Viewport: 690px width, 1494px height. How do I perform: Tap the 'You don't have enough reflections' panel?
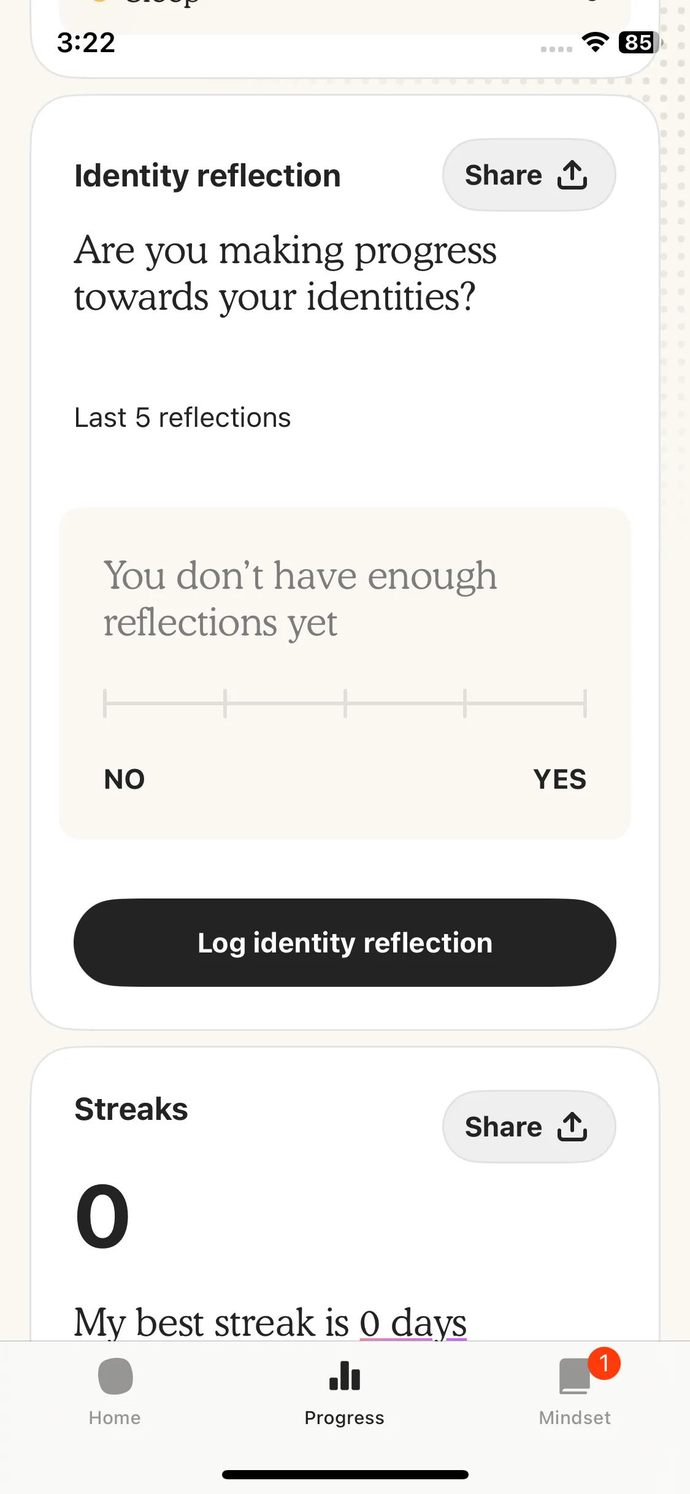click(x=345, y=673)
